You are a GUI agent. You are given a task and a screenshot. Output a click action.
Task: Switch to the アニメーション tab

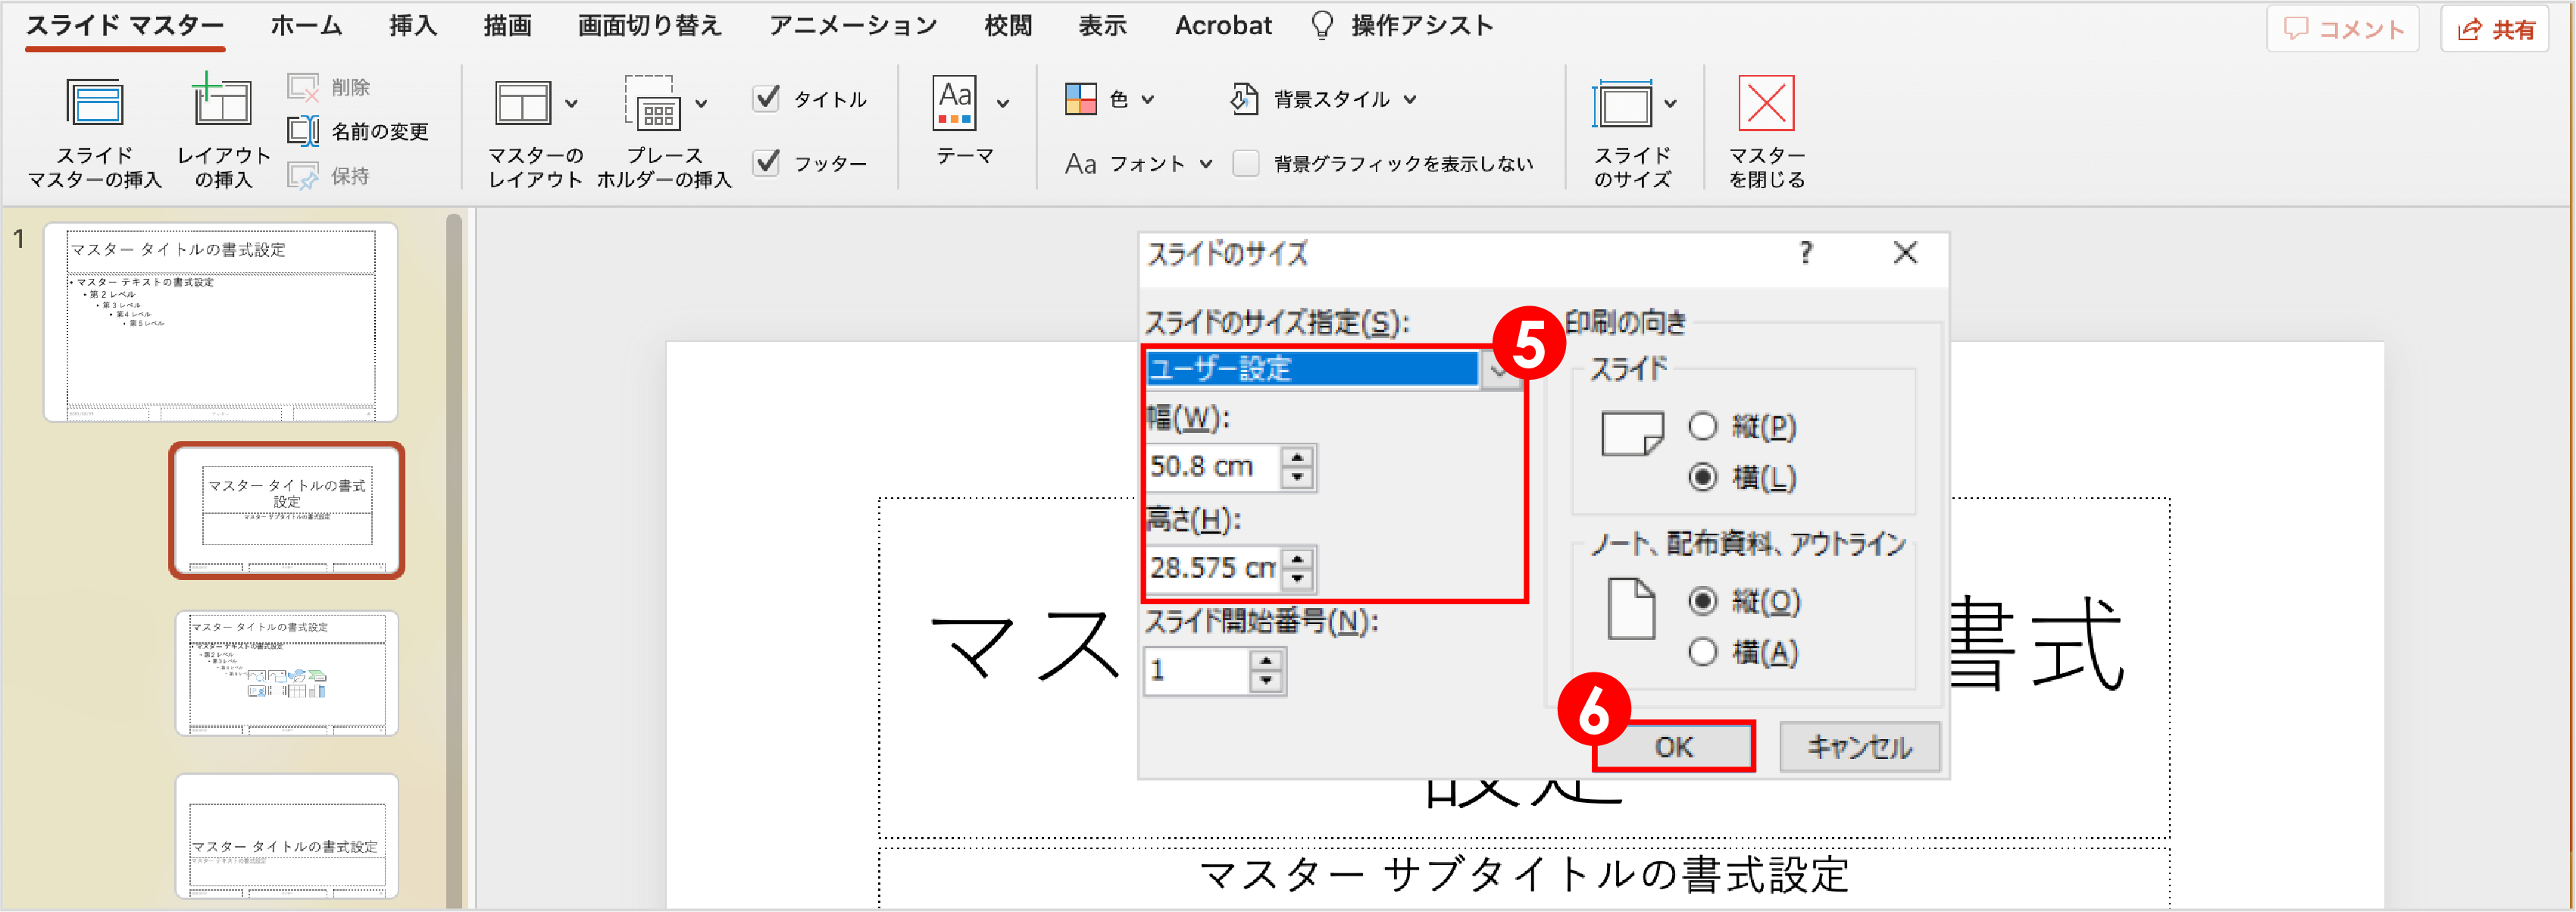(853, 26)
